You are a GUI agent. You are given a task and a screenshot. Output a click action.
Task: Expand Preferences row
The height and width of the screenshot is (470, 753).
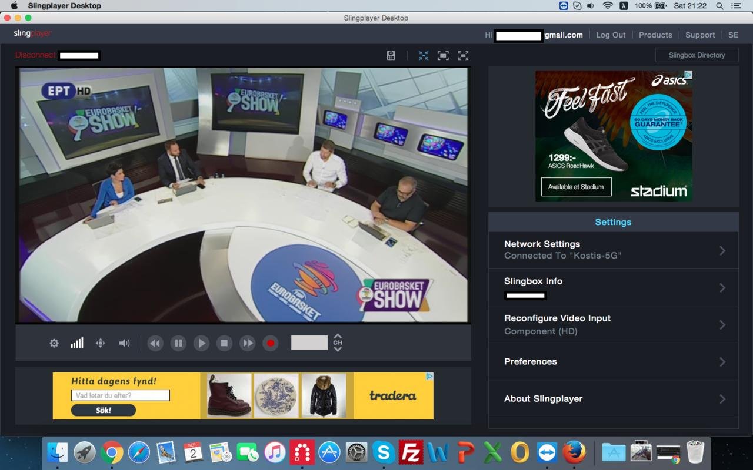[614, 361]
